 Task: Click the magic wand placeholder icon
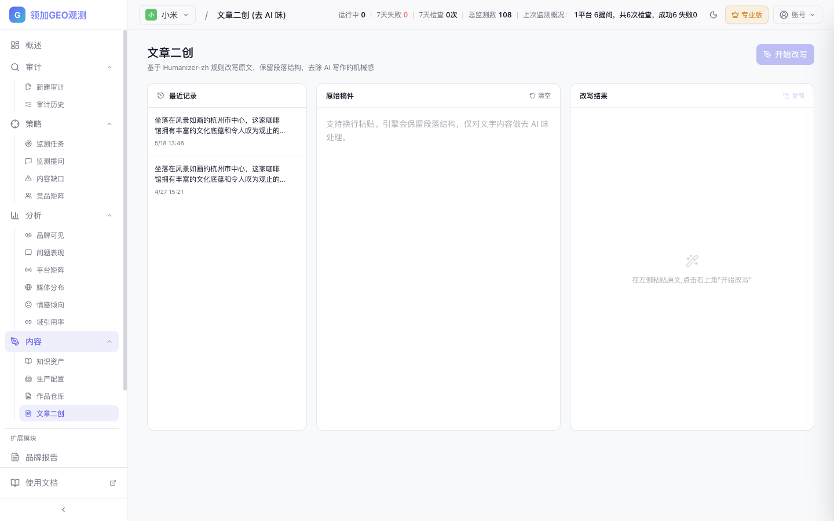[x=692, y=260]
